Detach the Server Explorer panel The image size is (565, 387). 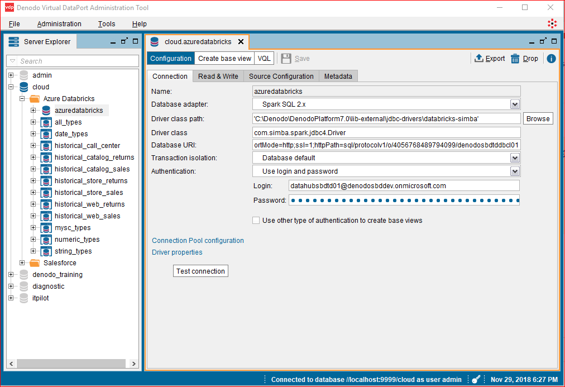[125, 41]
